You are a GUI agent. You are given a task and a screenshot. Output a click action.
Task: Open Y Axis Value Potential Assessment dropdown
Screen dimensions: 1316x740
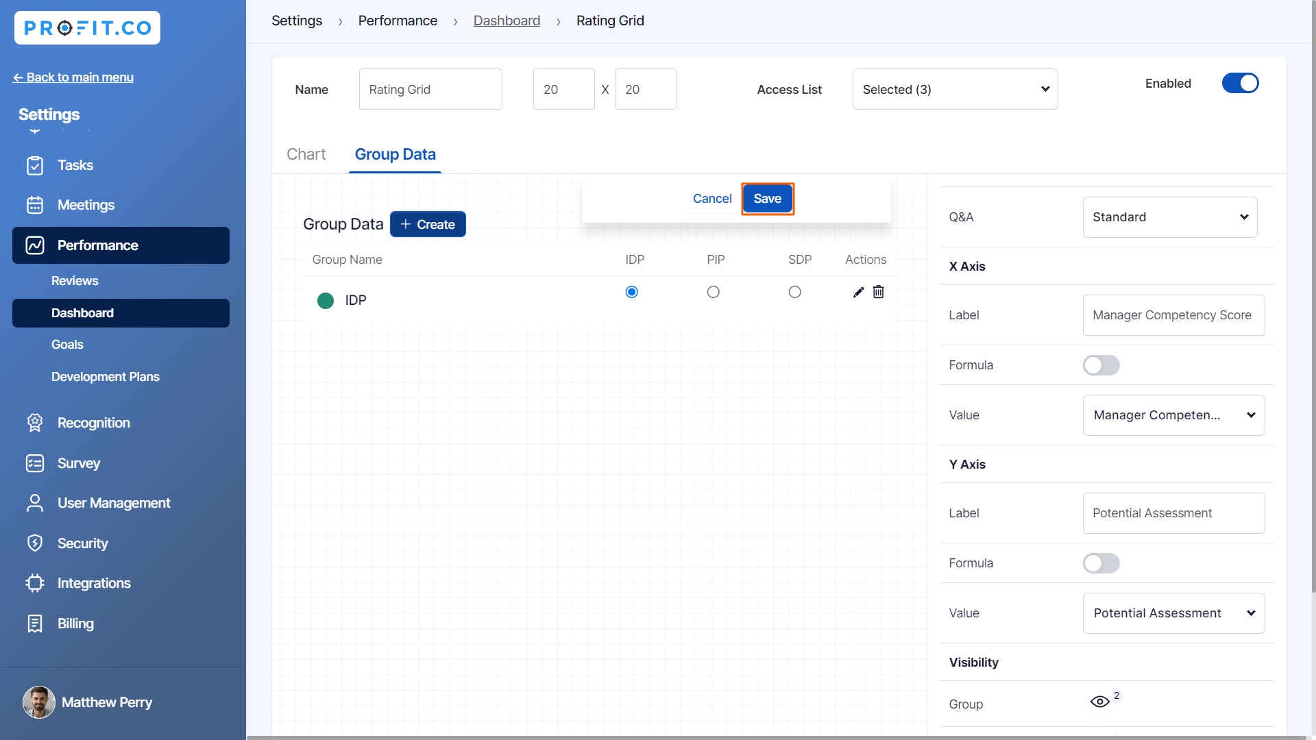click(x=1174, y=613)
